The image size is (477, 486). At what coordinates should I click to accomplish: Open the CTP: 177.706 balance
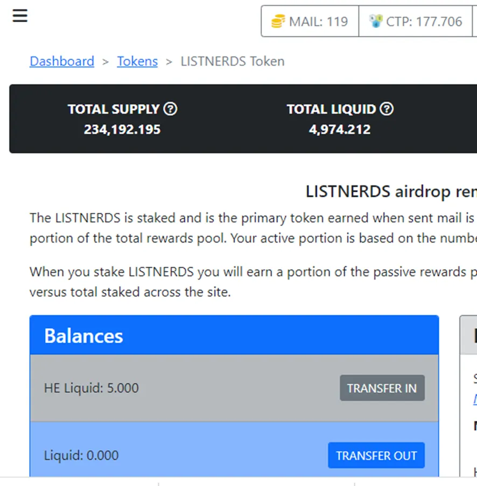tap(416, 21)
